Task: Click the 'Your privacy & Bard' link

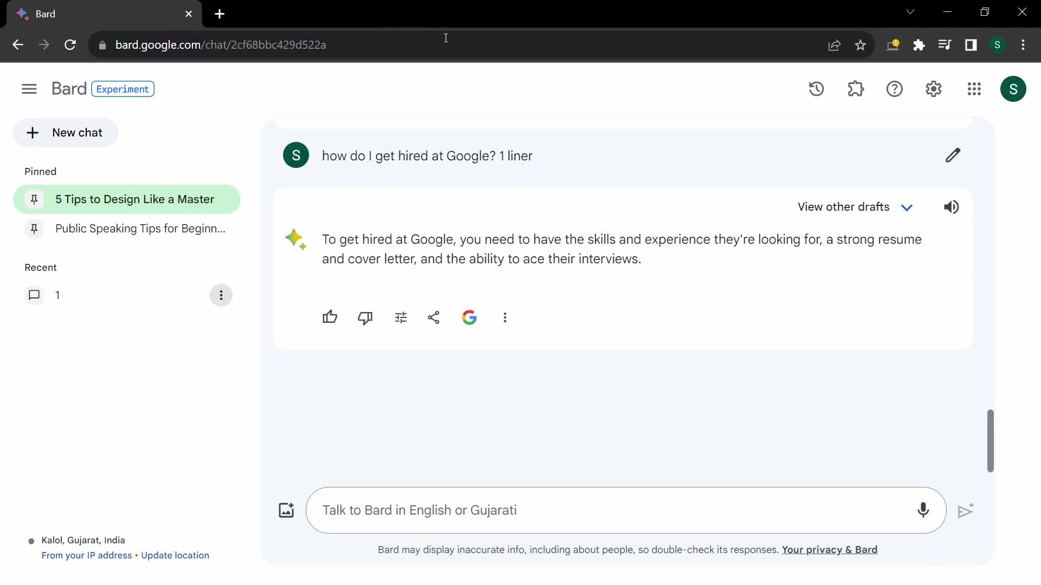Action: 830,549
